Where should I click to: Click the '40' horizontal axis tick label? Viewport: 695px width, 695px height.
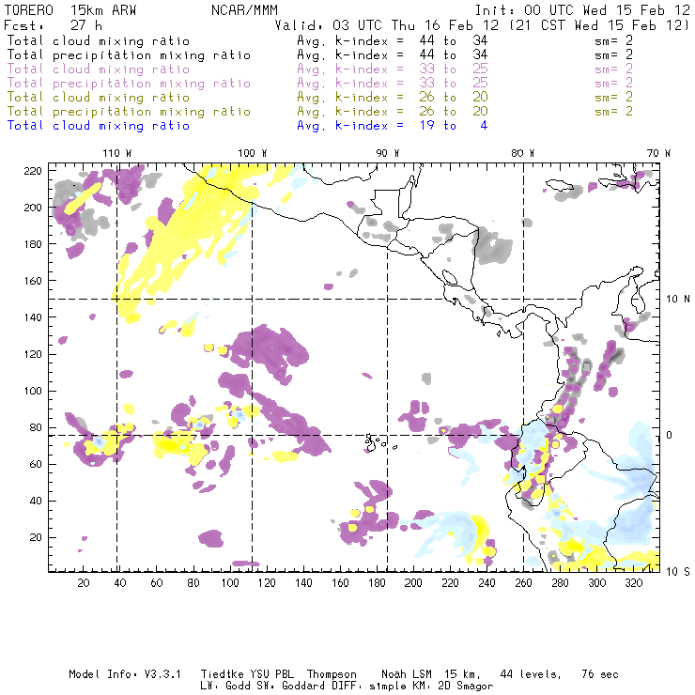tap(120, 583)
